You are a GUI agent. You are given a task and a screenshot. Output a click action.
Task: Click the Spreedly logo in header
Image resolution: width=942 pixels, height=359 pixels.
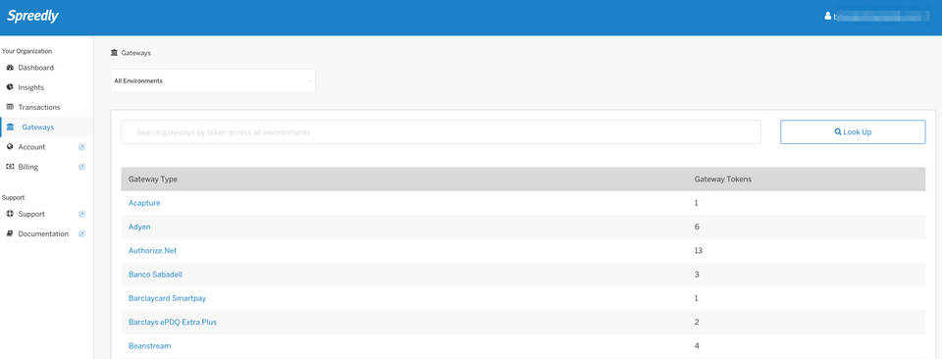click(x=32, y=17)
